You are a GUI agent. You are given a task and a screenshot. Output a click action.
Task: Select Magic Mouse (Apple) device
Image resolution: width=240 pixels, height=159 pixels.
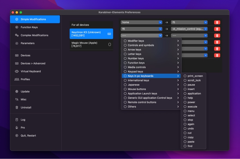click(91, 44)
